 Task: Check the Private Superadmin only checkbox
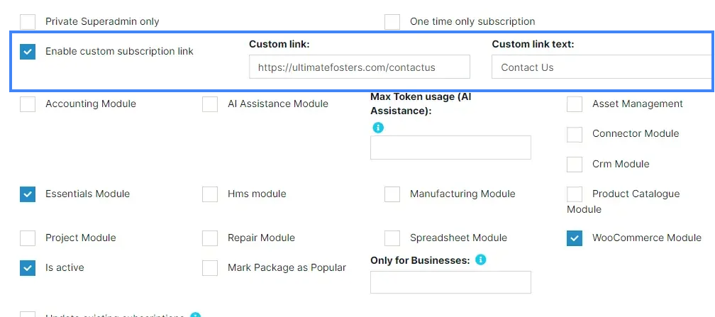(28, 21)
